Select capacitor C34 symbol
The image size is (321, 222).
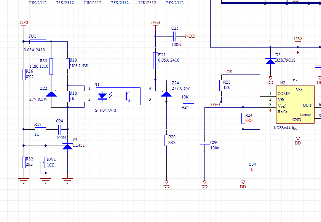(x=243, y=165)
